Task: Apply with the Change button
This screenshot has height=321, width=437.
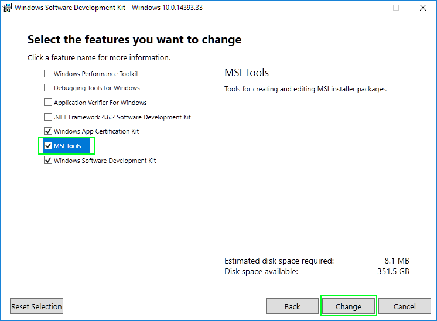Action: [349, 306]
